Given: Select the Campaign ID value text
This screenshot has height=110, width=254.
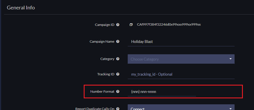Looking at the screenshot, I should [x=169, y=25].
